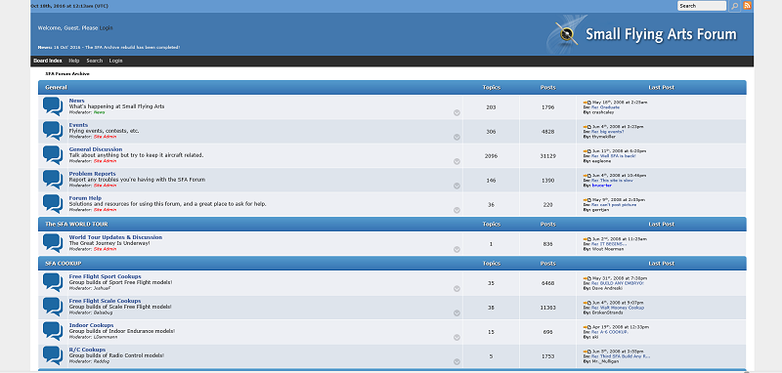Click last-post arrow icon in Events row
This screenshot has width=782, height=373.
tap(587, 127)
